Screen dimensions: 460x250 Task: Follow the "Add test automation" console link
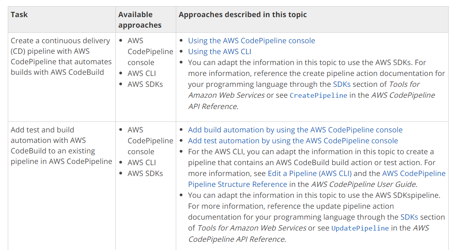pyautogui.click(x=293, y=141)
